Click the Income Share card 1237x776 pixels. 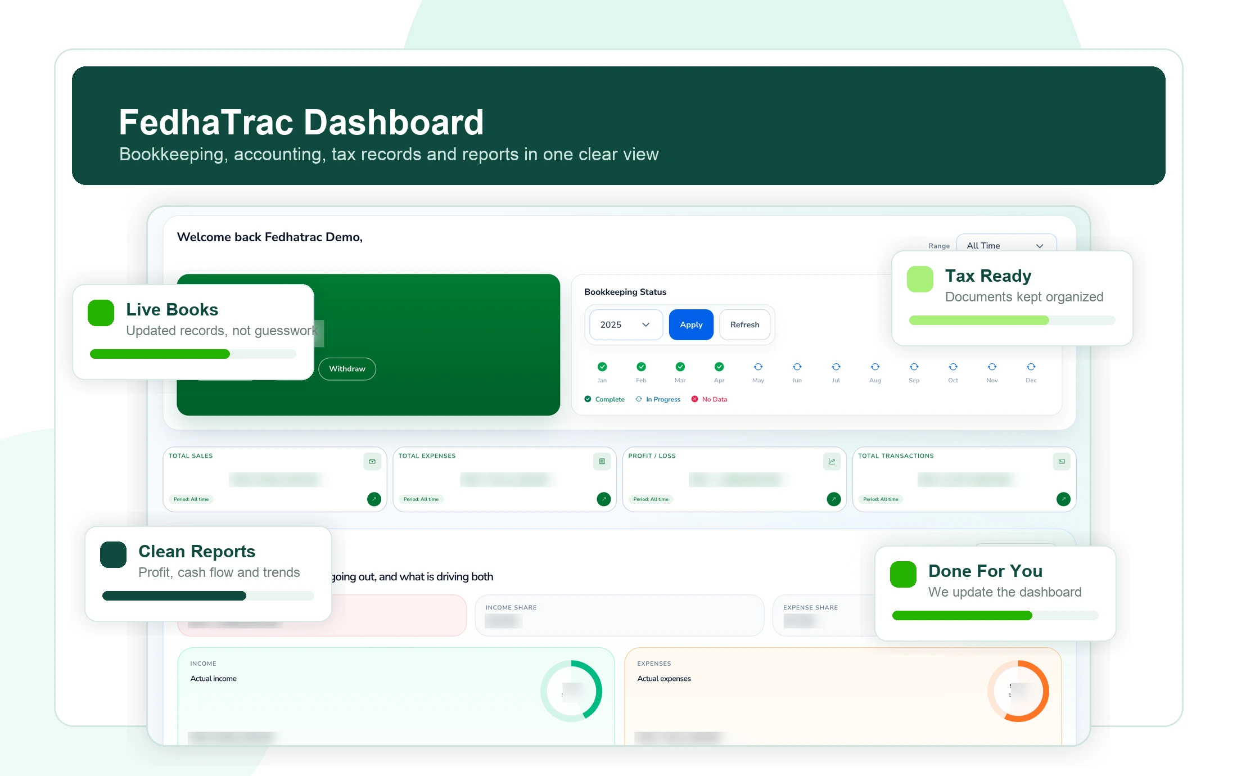(619, 615)
